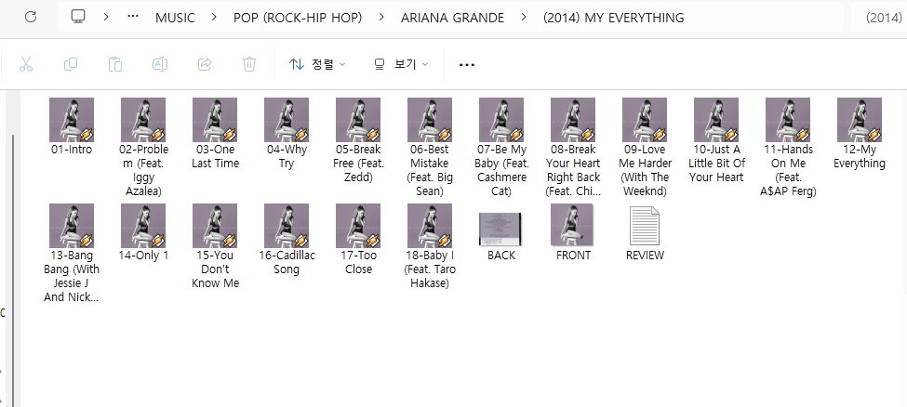This screenshot has width=907, height=407.
Task: Click the refresh icon in address bar
Action: [31, 18]
